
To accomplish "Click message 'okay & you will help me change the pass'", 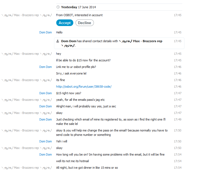I will click(112, 133).
